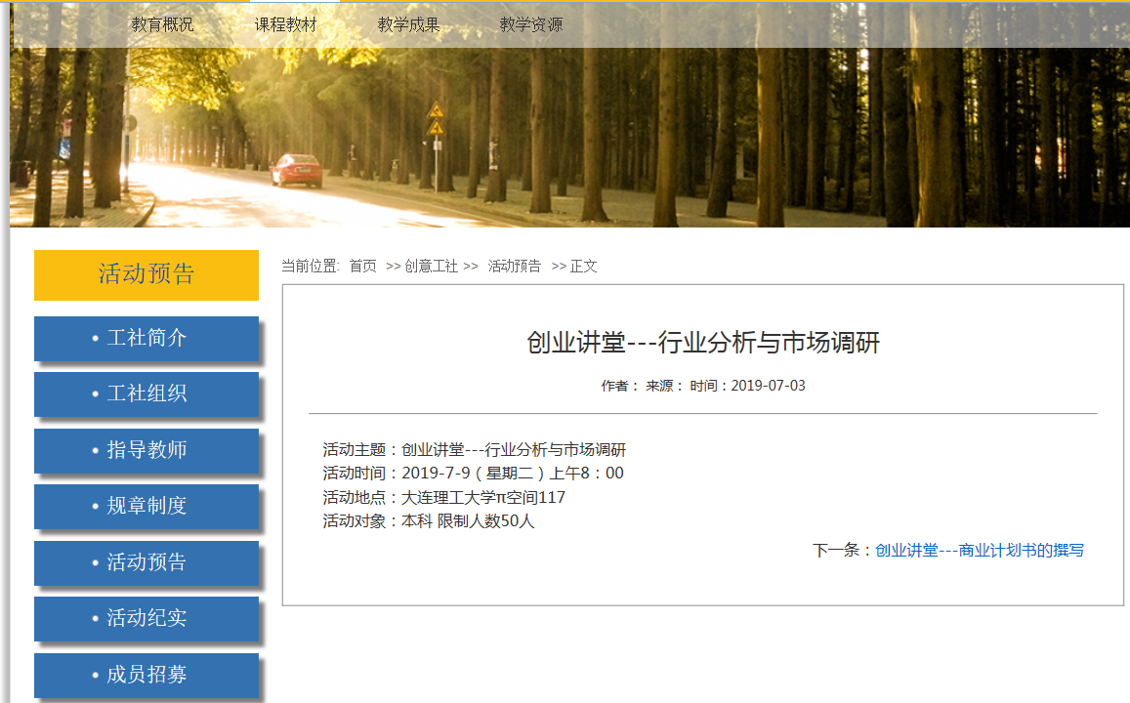This screenshot has width=1130, height=703.
Task: Open the 活动纪实 sidebar item
Action: 146,619
